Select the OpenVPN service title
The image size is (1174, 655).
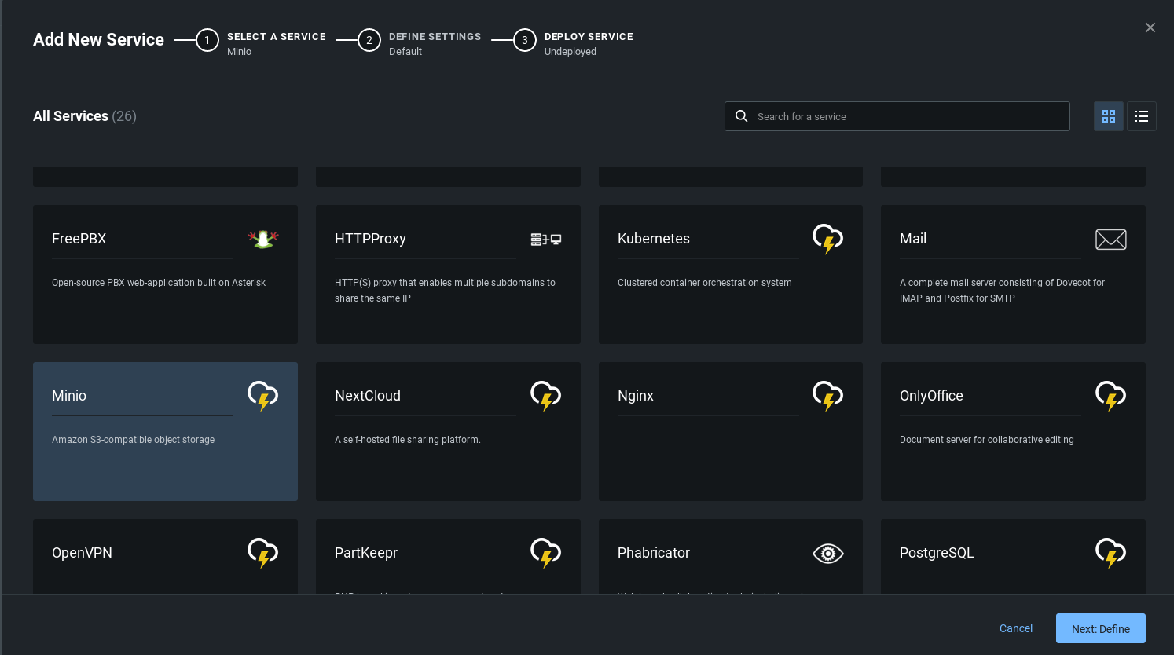pos(82,553)
